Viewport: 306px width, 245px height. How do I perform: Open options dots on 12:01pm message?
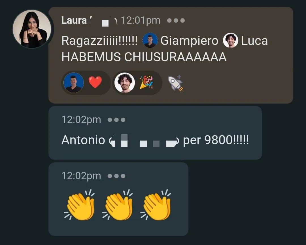[x=176, y=20]
